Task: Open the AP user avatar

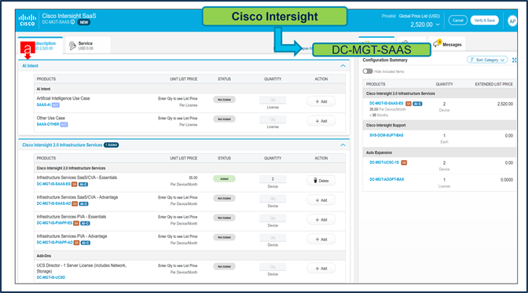Action: click(512, 21)
